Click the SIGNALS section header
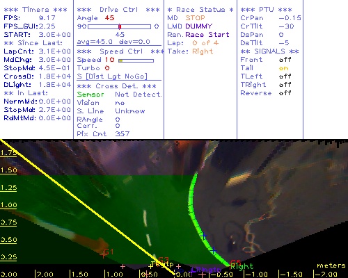Screen dimensions: 348x278 click(269, 51)
